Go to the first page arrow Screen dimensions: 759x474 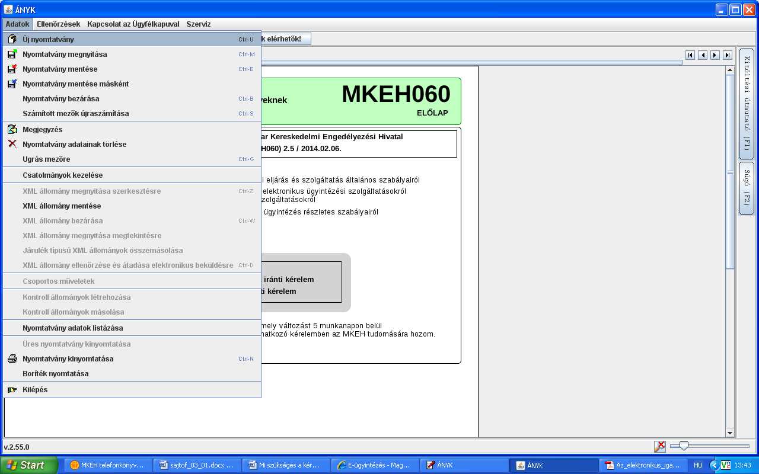click(x=690, y=55)
